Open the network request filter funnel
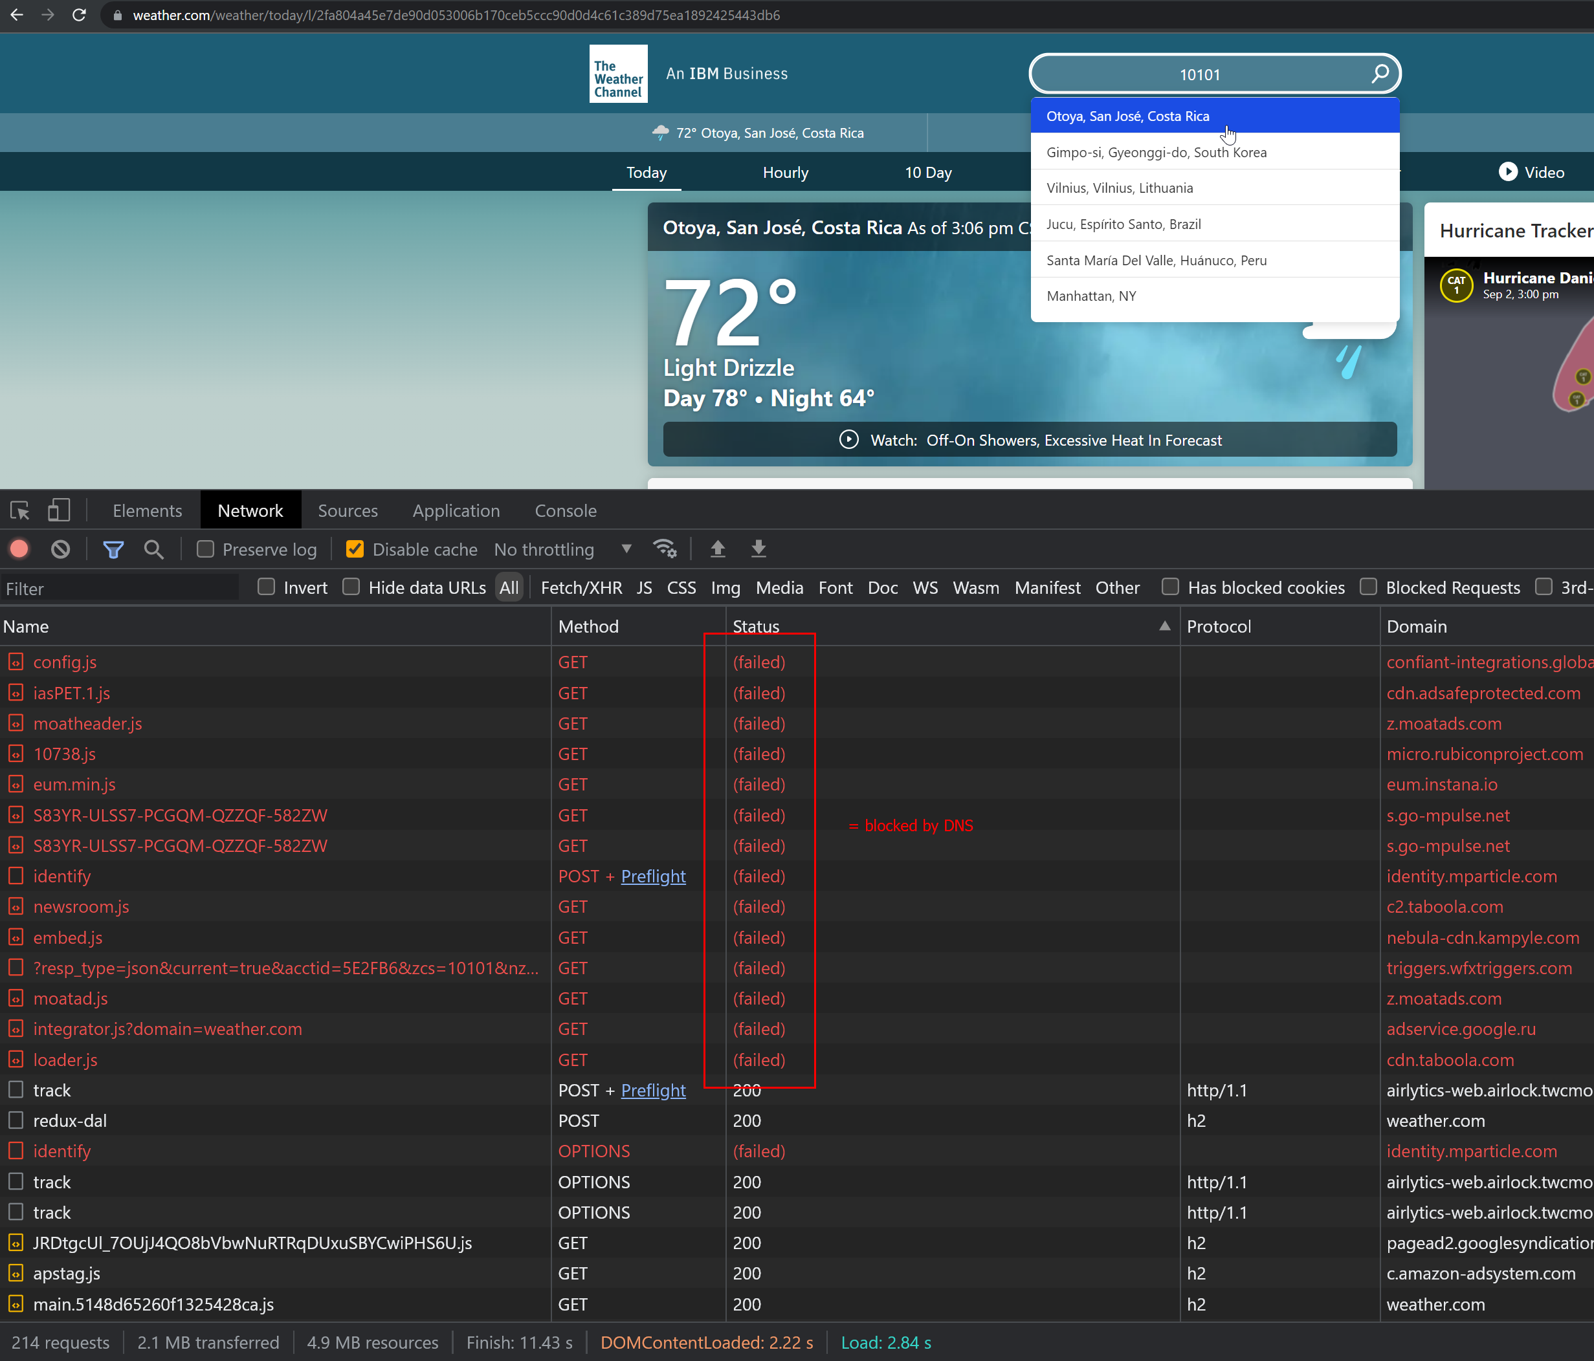The image size is (1594, 1361). (113, 549)
